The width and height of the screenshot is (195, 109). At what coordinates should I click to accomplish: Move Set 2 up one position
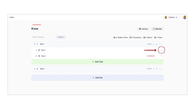point(154,69)
